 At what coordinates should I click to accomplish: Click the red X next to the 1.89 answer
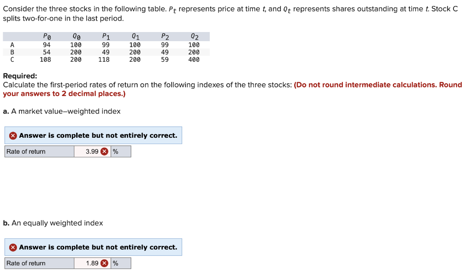[105, 263]
